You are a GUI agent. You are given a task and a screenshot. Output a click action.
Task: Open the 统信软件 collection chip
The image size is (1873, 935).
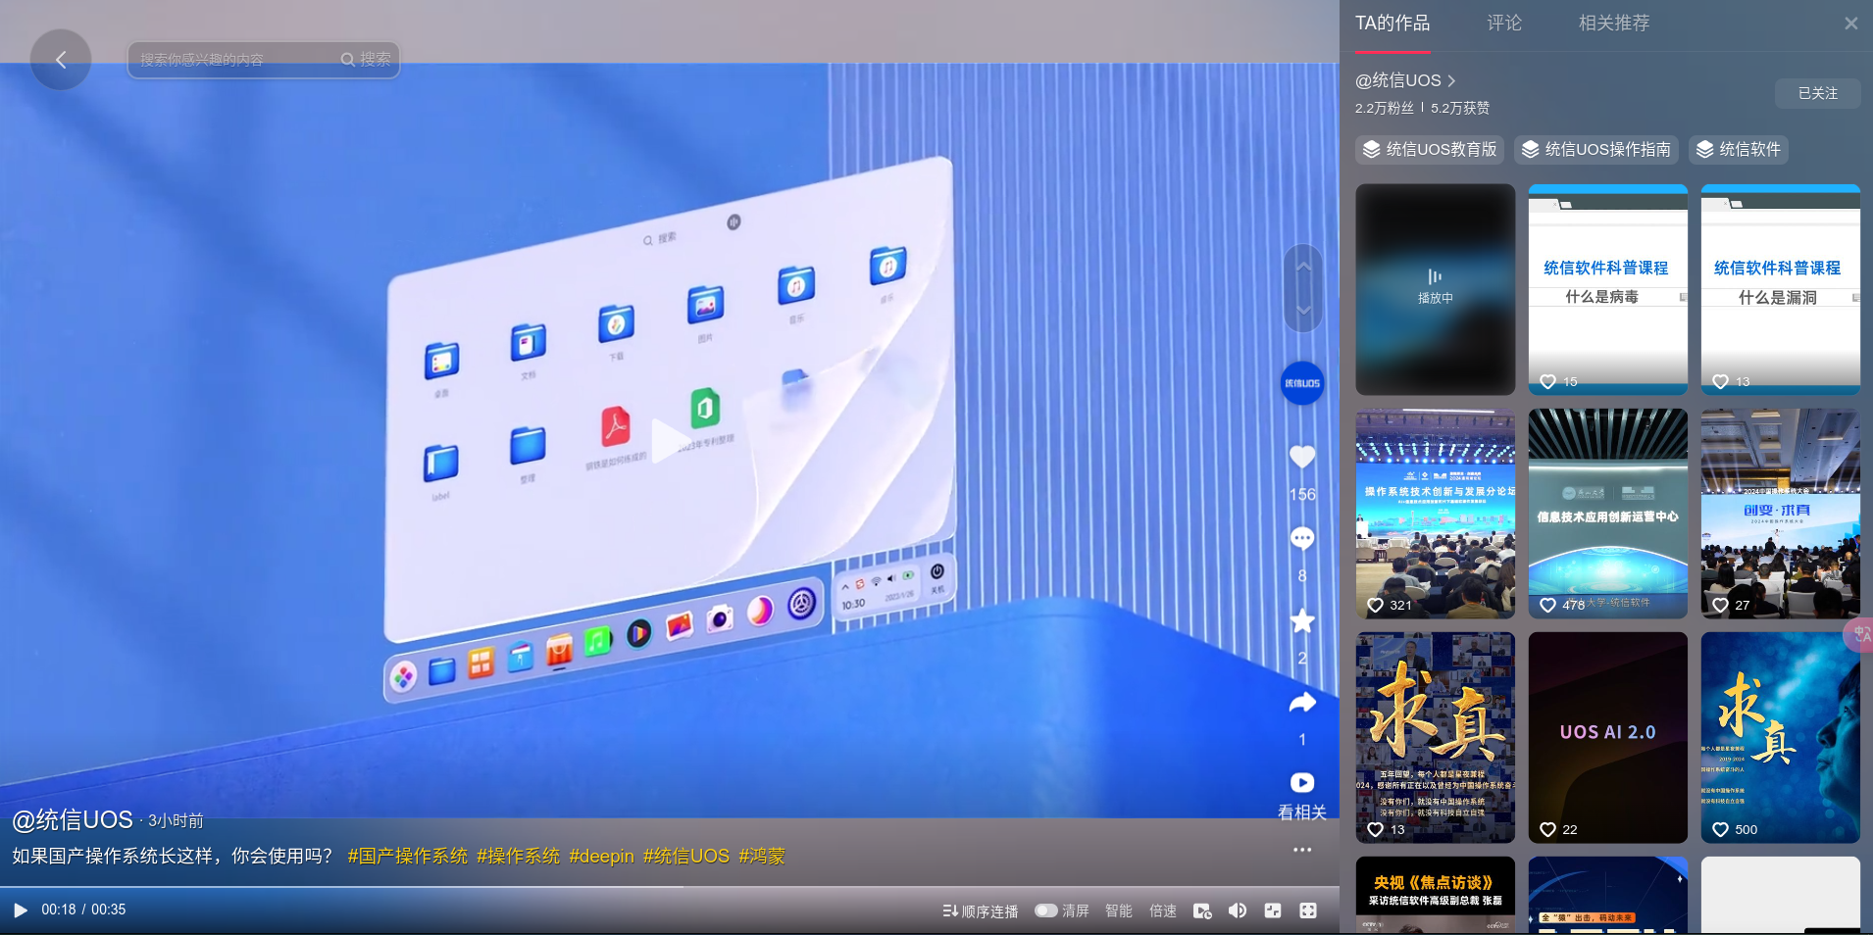1738,149
